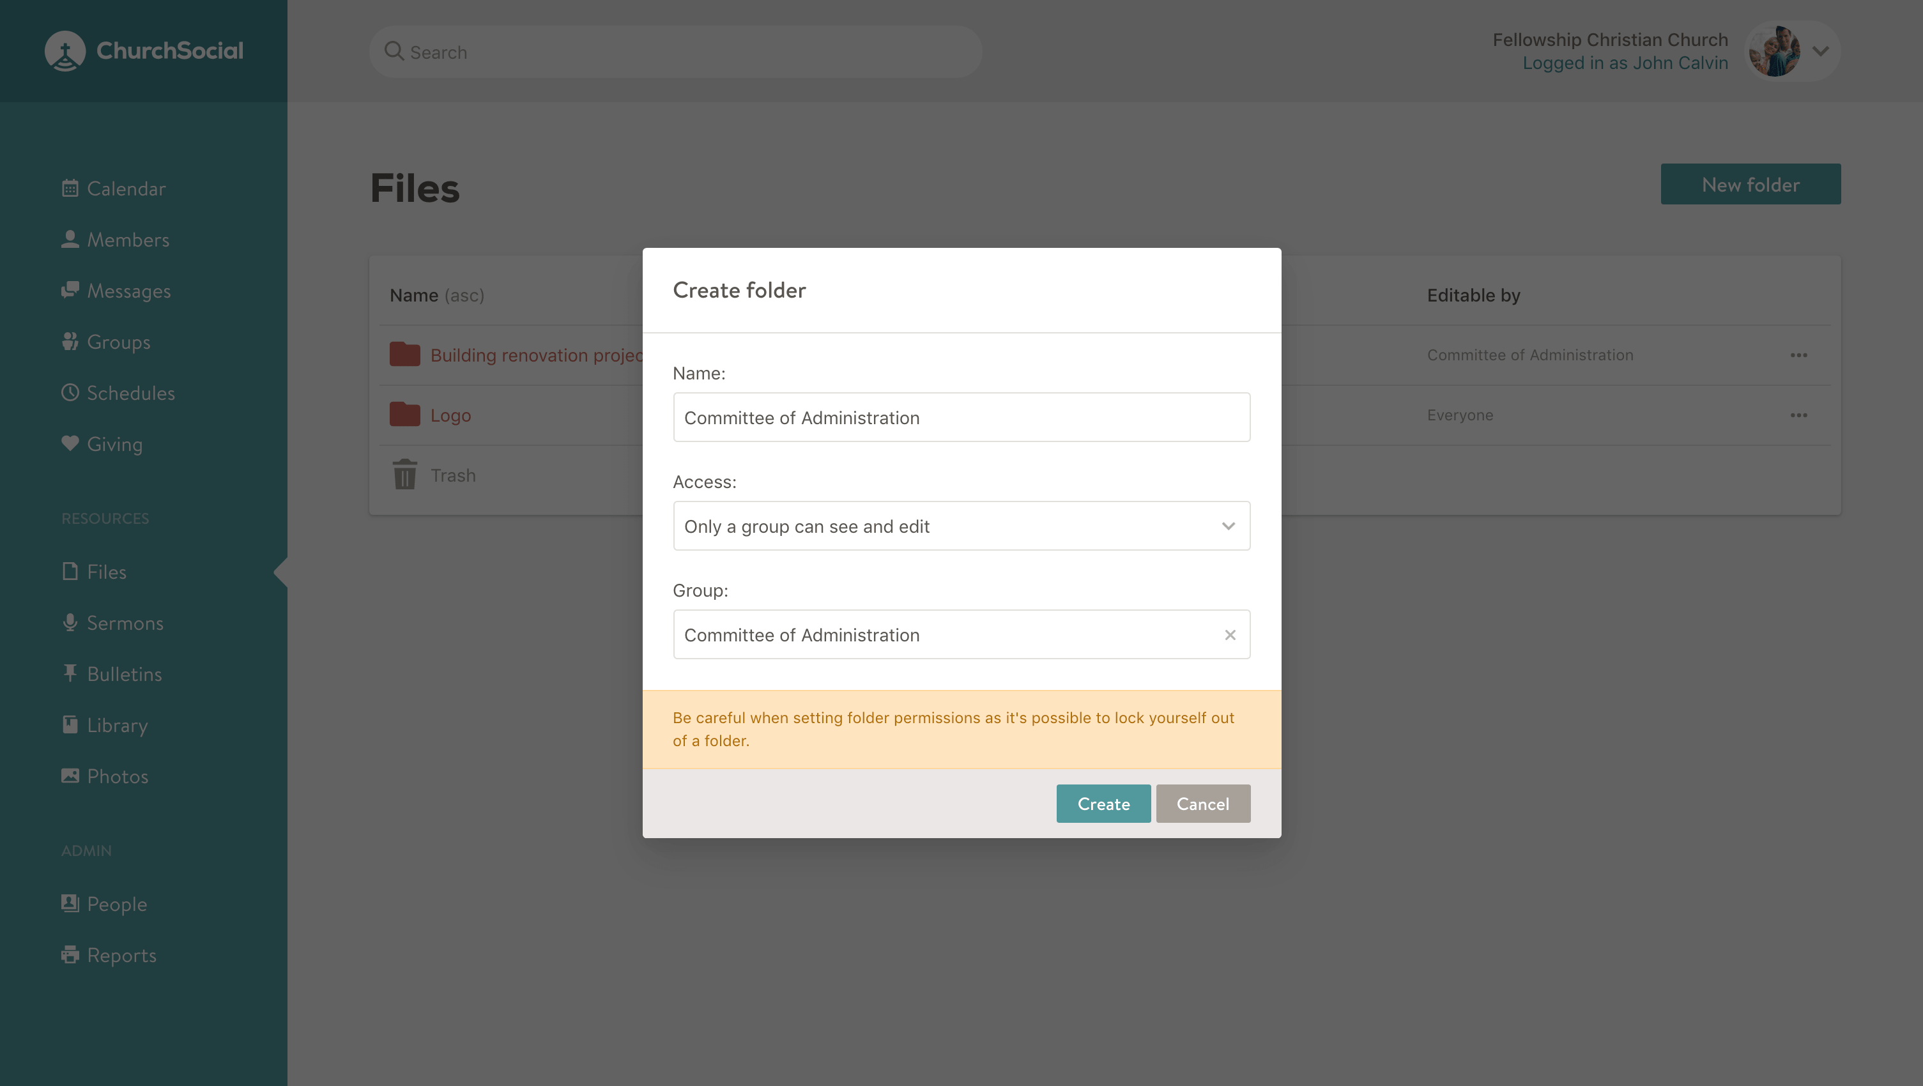Screen dimensions: 1923x1086
Task: Click the Editable by column header
Action: pyautogui.click(x=1473, y=295)
